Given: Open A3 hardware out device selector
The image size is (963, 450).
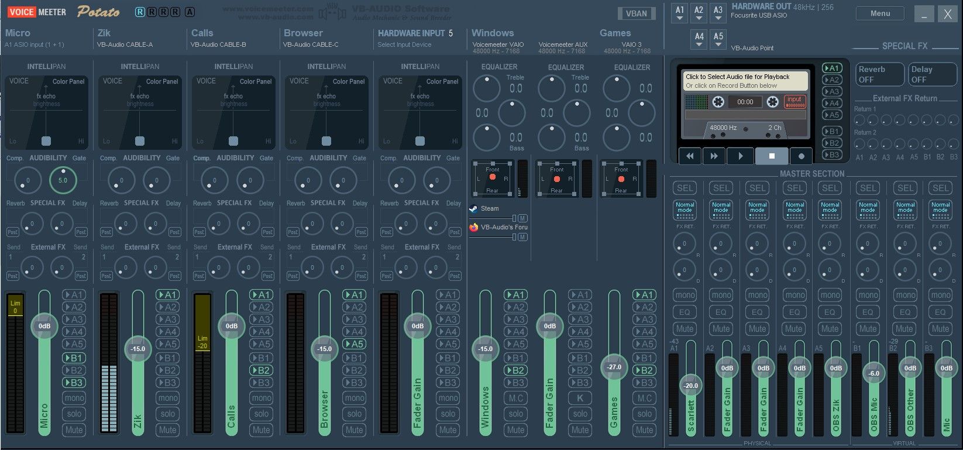Looking at the screenshot, I should 718,13.
